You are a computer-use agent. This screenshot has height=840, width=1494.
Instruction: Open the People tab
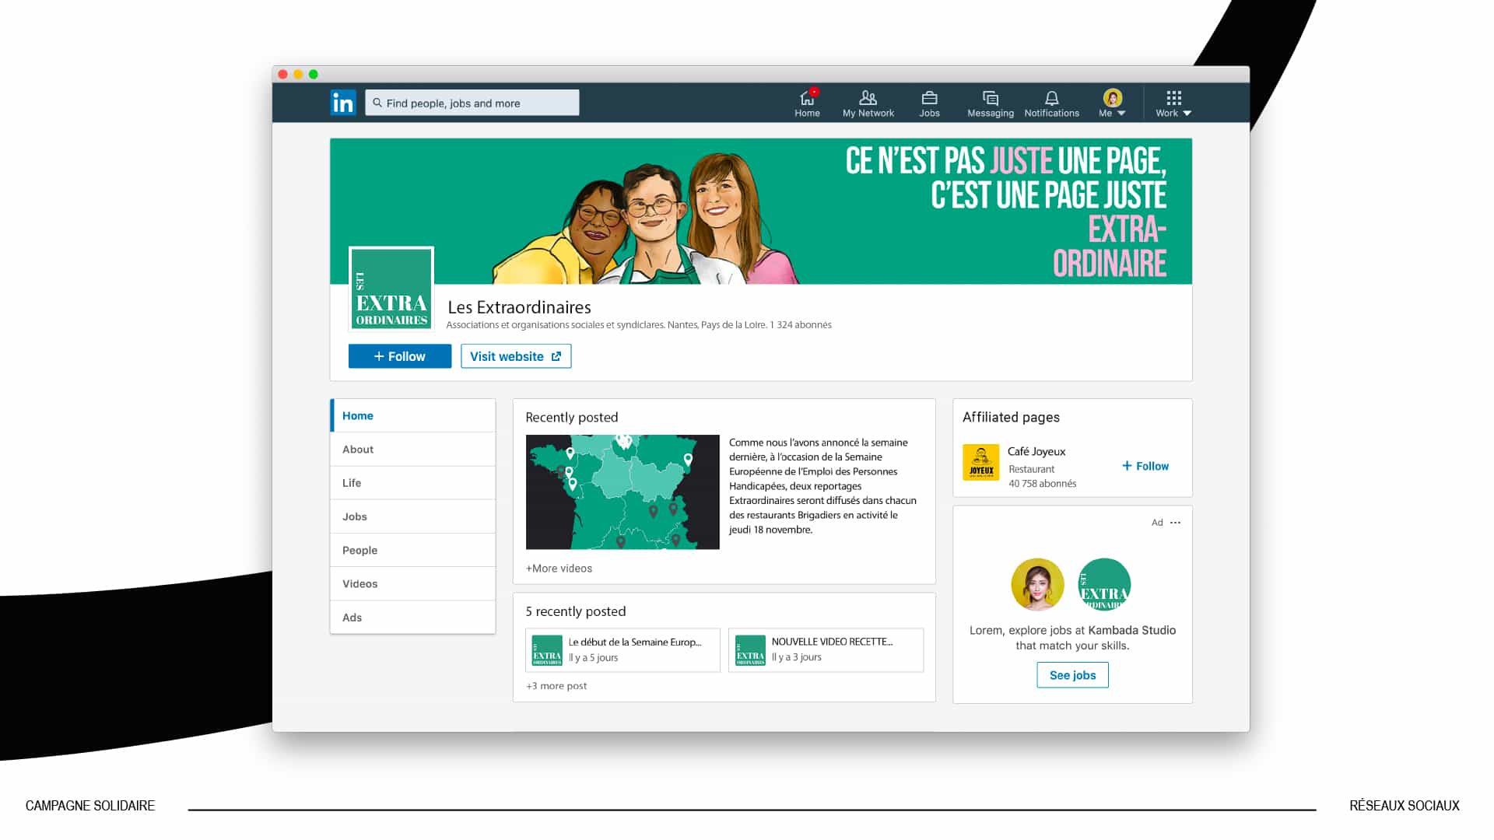[x=413, y=550]
